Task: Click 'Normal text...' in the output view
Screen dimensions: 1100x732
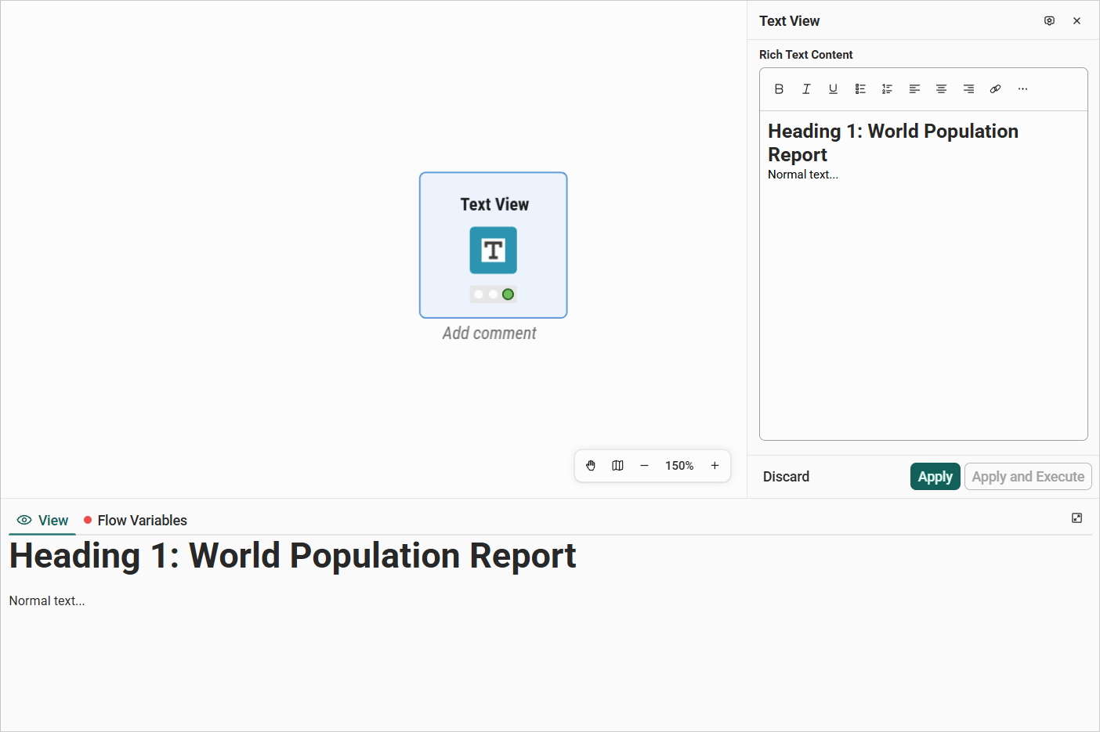Action: tap(47, 601)
